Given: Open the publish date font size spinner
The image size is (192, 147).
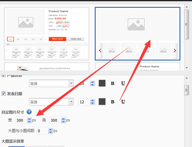Looking at the screenshot, I should (x=92, y=102).
